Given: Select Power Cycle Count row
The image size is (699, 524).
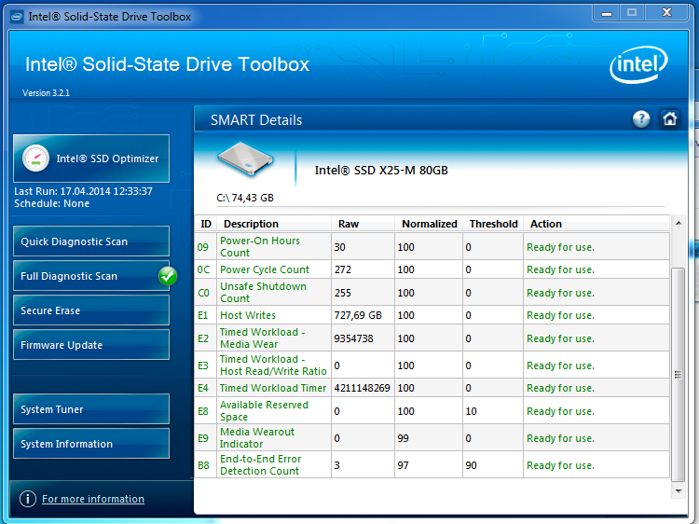Looking at the screenshot, I should pos(432,269).
